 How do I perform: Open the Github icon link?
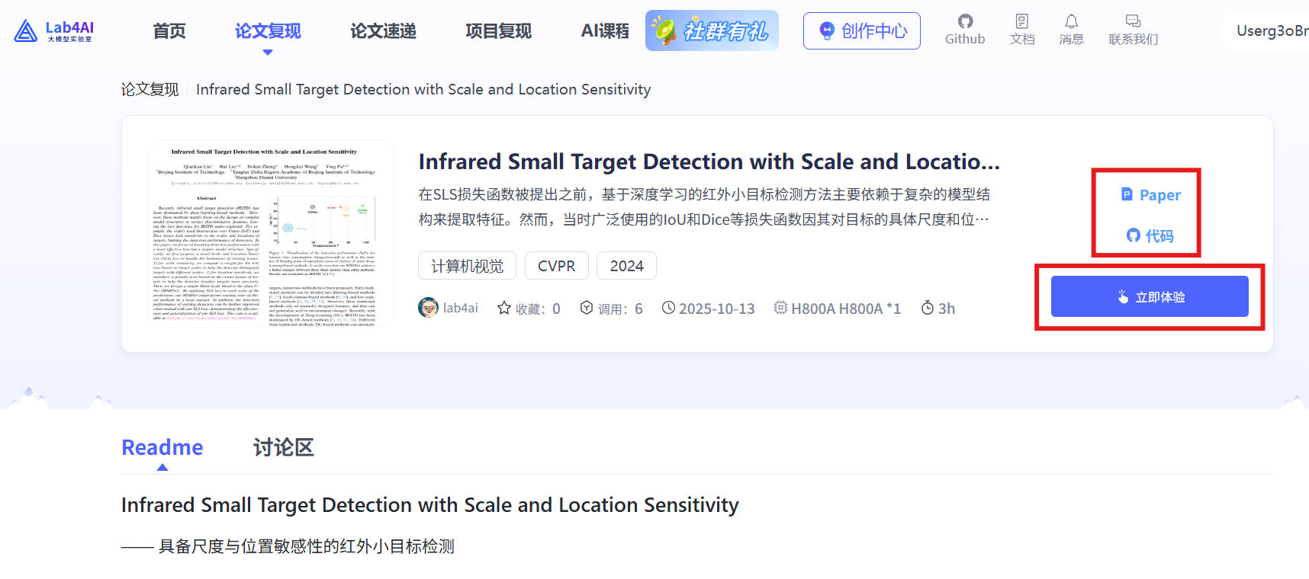[965, 21]
